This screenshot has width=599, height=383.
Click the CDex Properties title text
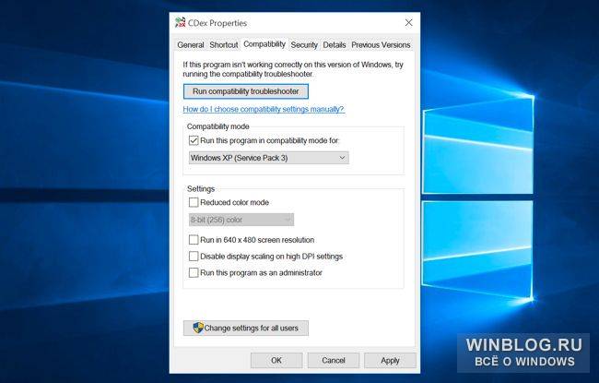(217, 23)
